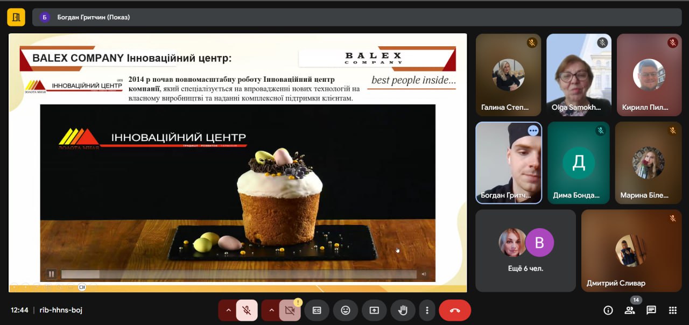689x325 pixels.
Task: Expand audio settings arrow beside the microphone
Action: point(228,310)
